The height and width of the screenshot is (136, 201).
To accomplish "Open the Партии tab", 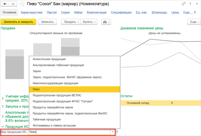I will pos(52,12).
